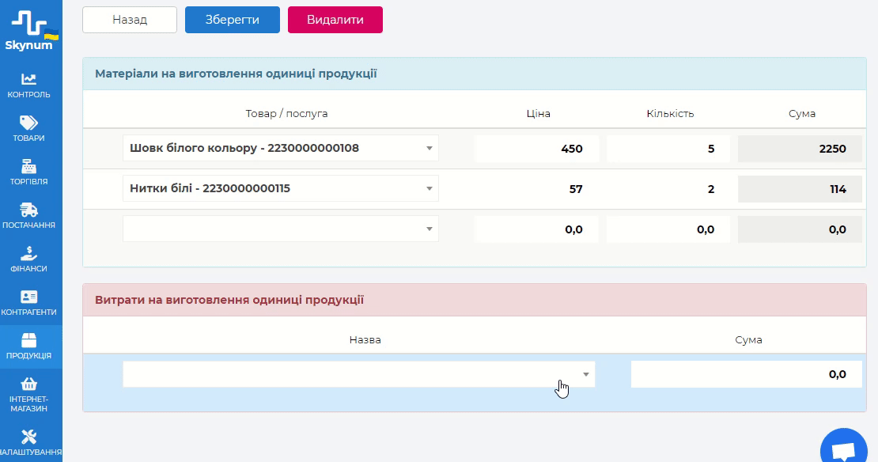Click the Кількість column header

tap(670, 114)
